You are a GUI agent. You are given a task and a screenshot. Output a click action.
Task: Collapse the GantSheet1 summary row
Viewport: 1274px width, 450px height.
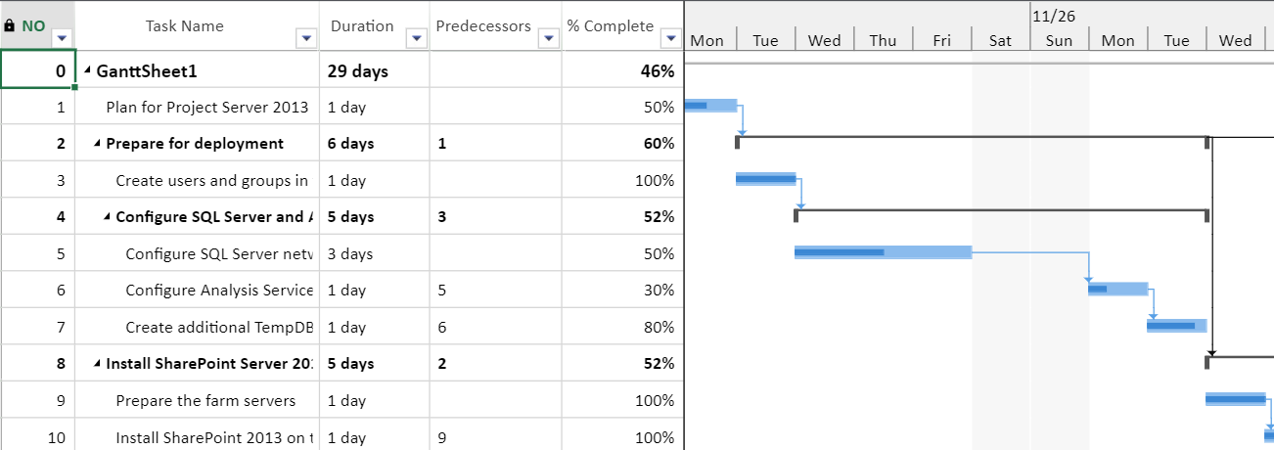click(x=88, y=71)
